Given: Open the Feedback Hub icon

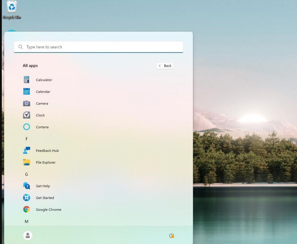Looking at the screenshot, I should pyautogui.click(x=27, y=150).
